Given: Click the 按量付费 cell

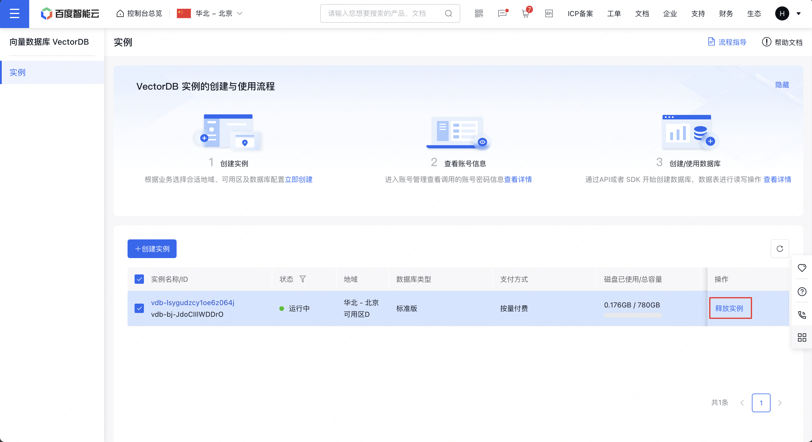Looking at the screenshot, I should (x=514, y=308).
